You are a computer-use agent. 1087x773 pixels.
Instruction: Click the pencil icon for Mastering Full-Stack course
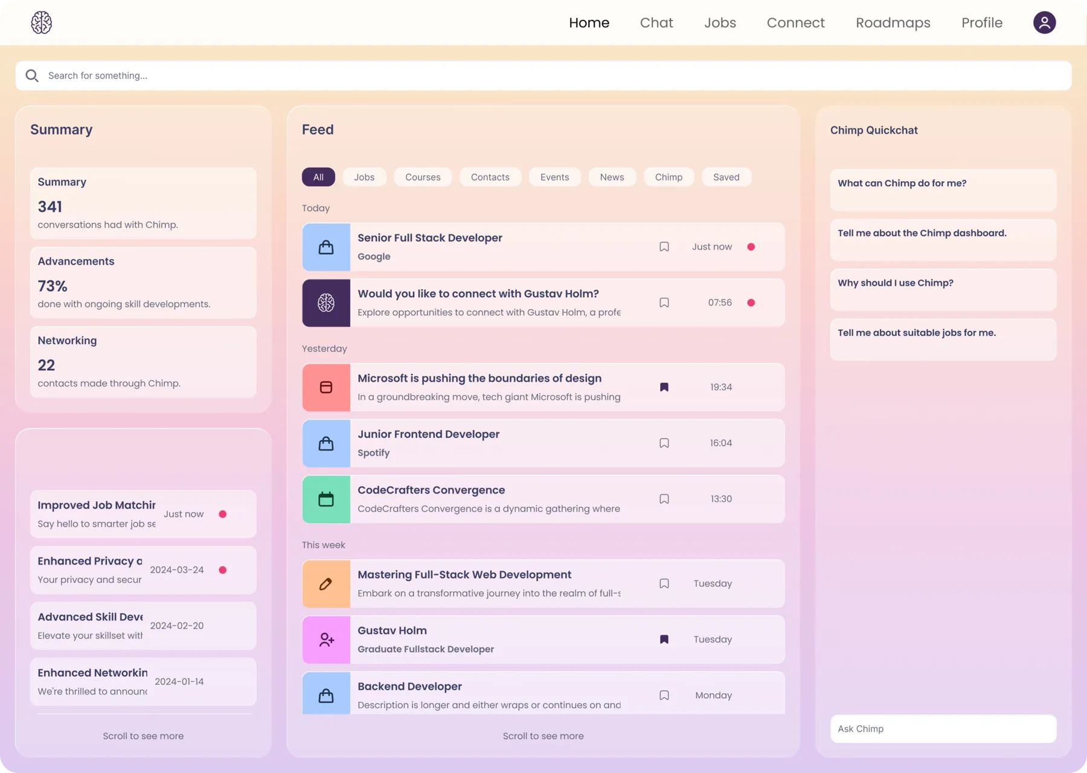click(x=326, y=583)
